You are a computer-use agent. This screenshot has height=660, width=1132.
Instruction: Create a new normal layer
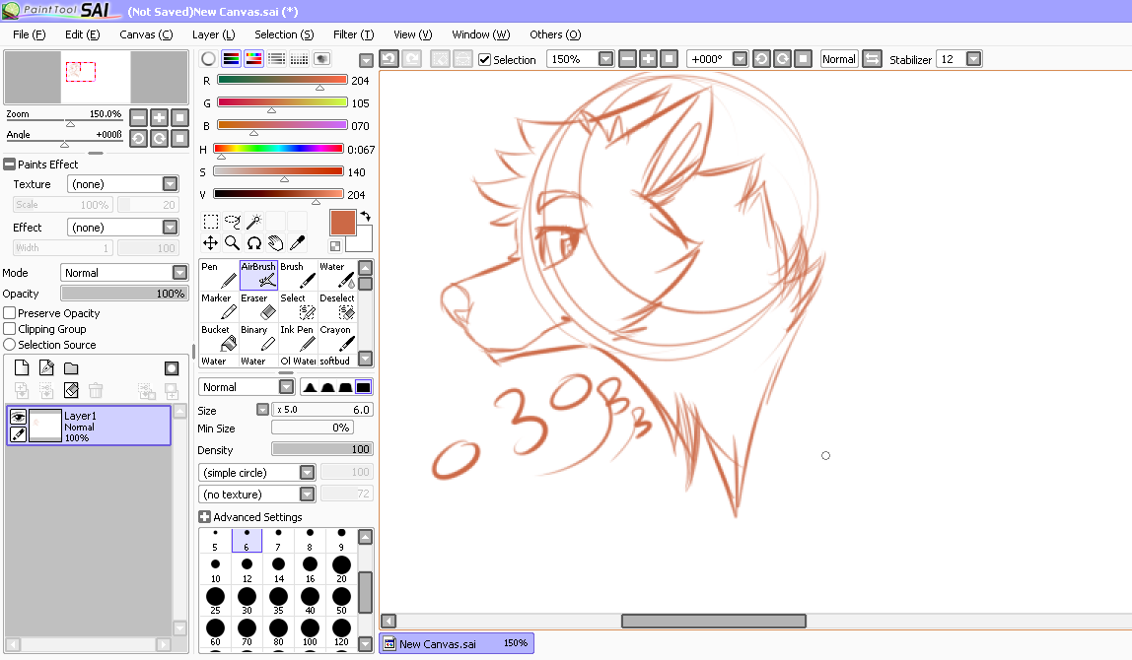click(22, 367)
